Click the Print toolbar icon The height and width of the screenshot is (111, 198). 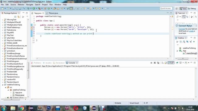20,8
